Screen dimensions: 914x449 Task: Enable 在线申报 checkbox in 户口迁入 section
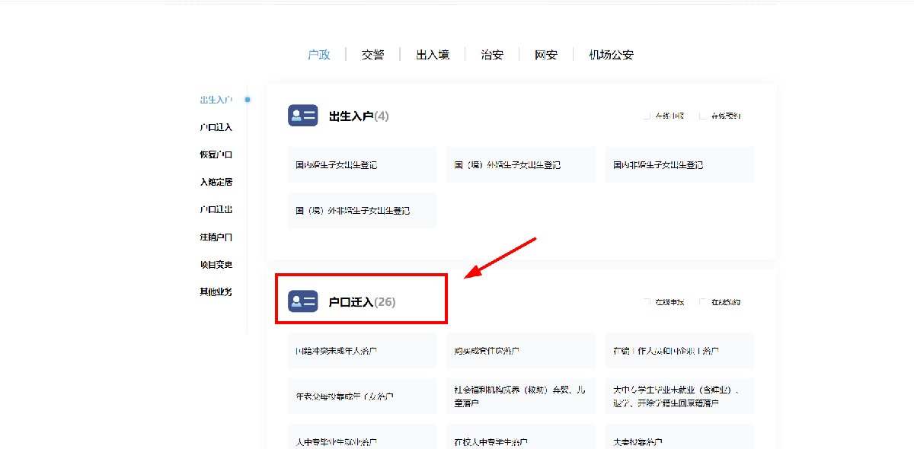click(647, 302)
